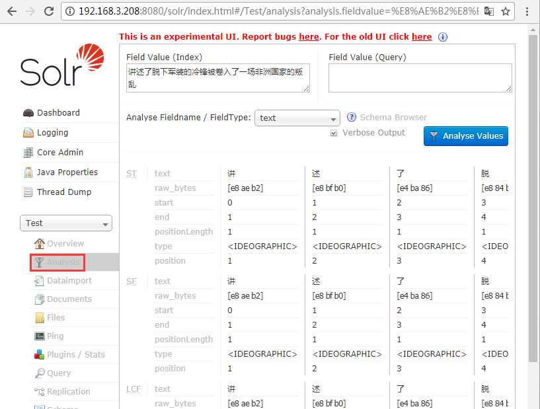Click the Ping terminal icon

39,336
